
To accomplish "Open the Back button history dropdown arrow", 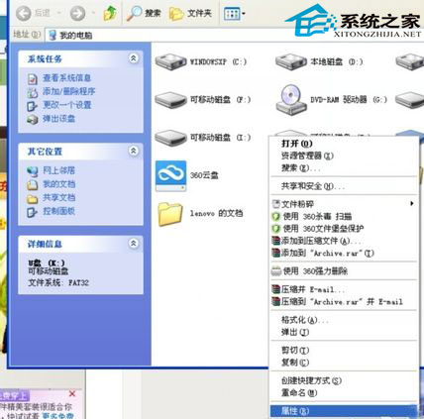I will coord(59,14).
